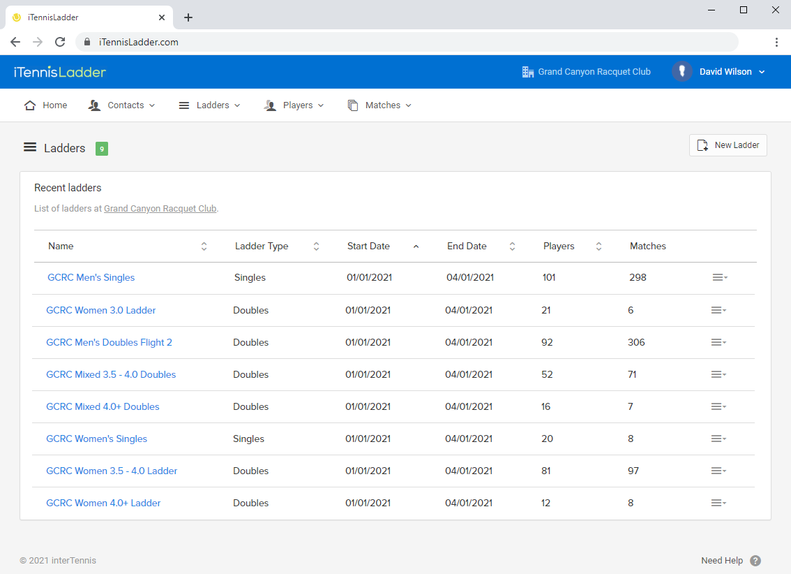Image resolution: width=791 pixels, height=574 pixels.
Task: Open row actions for GCRC Mixed 4.0+ Doubles
Action: [718, 406]
